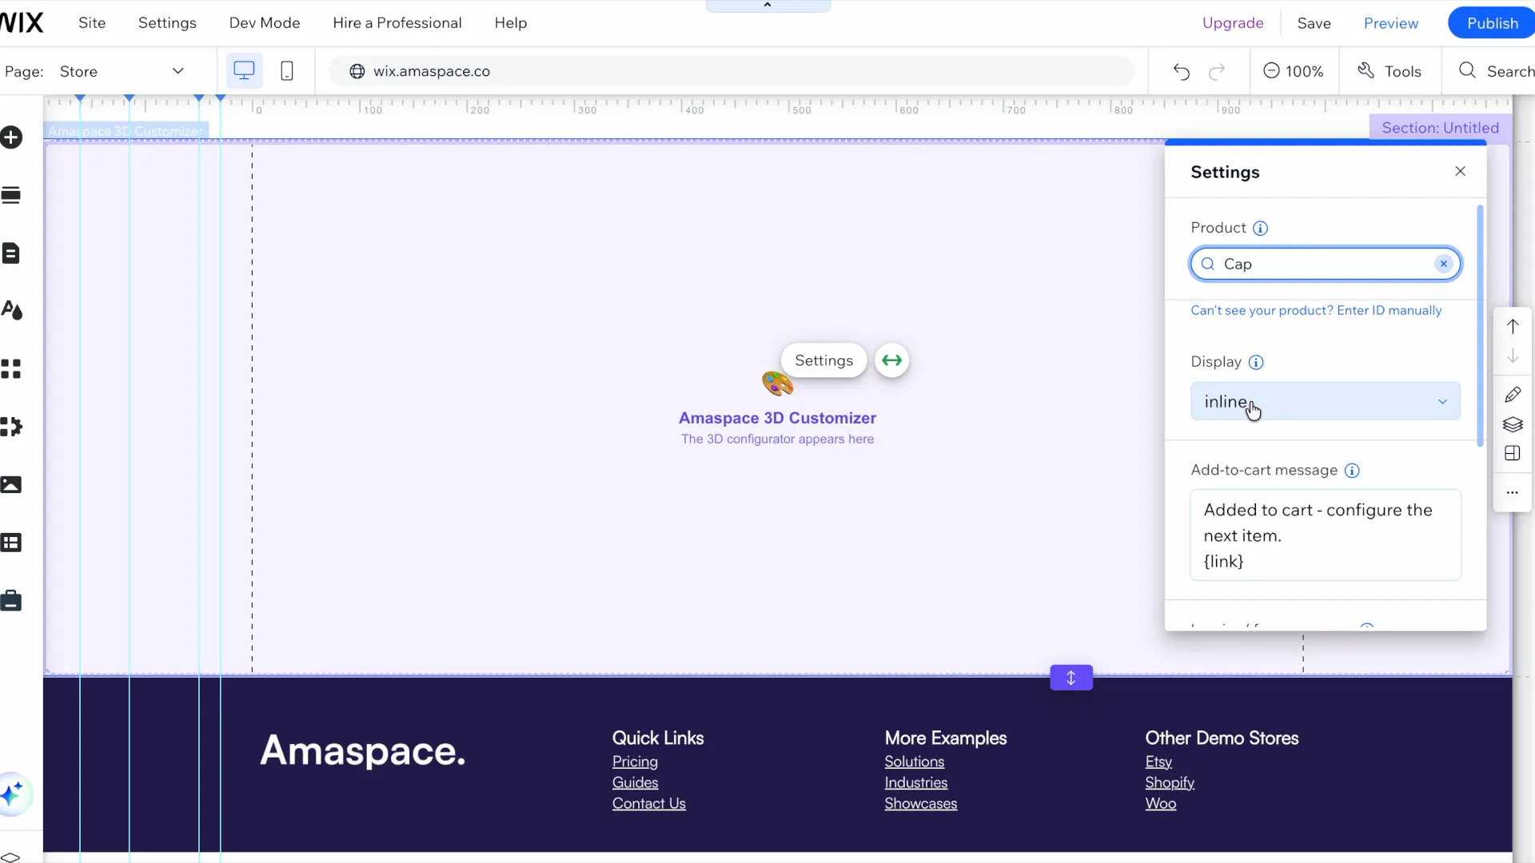The image size is (1535, 863).
Task: Click the redo arrow
Action: (x=1217, y=72)
